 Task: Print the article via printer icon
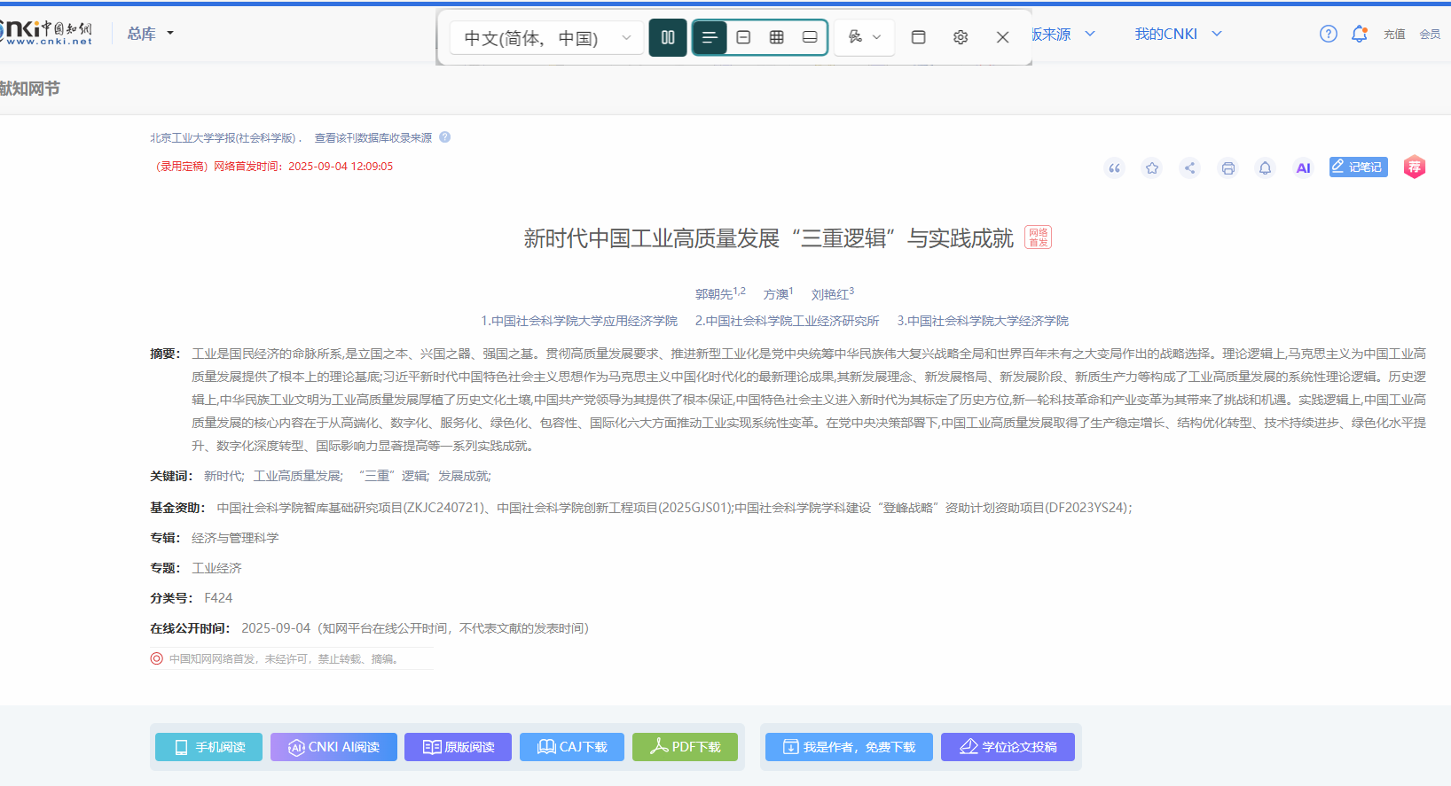(1227, 168)
